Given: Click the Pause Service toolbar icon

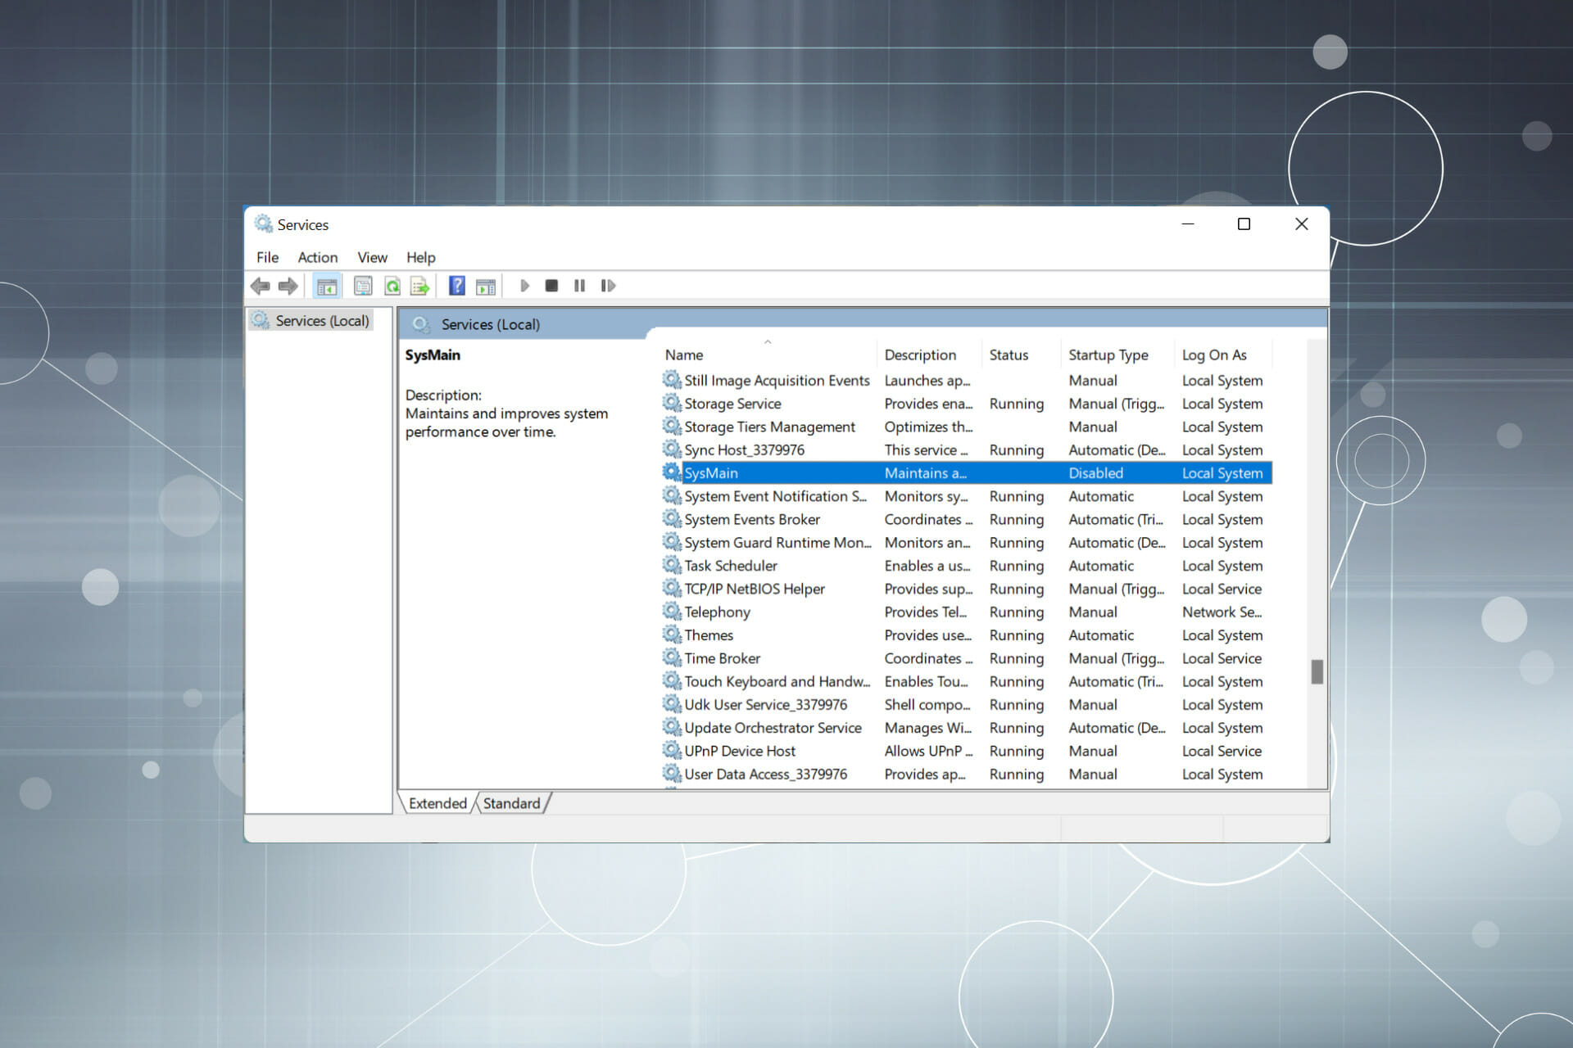Looking at the screenshot, I should click(x=582, y=286).
